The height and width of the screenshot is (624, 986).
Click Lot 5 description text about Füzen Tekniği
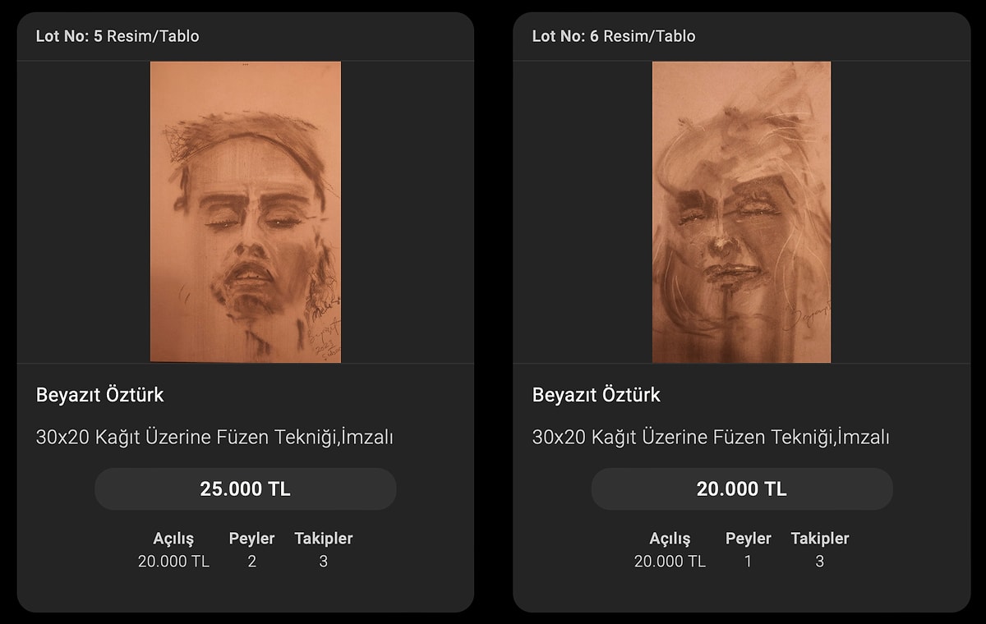tap(214, 438)
